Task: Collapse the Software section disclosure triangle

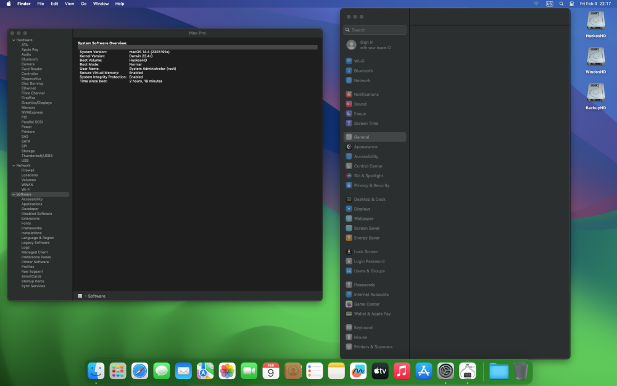Action: [x=14, y=194]
